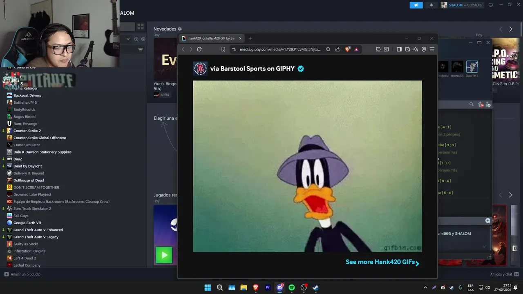The width and height of the screenshot is (523, 294).
Task: Open browser extensions puzzle icon
Action: click(378, 49)
